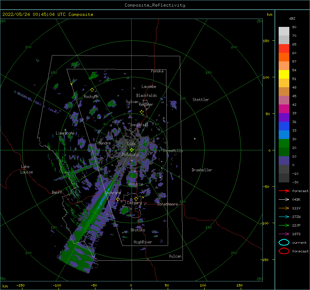Select the red 60-65 dBZ swatch
This screenshot has height=290, width=310.
pyautogui.click(x=284, y=49)
